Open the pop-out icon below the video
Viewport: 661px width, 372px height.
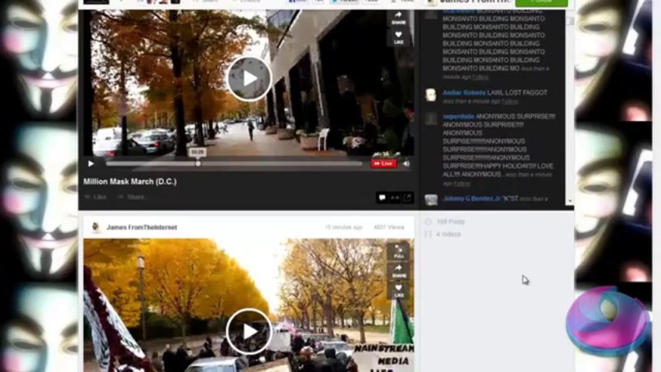[407, 197]
